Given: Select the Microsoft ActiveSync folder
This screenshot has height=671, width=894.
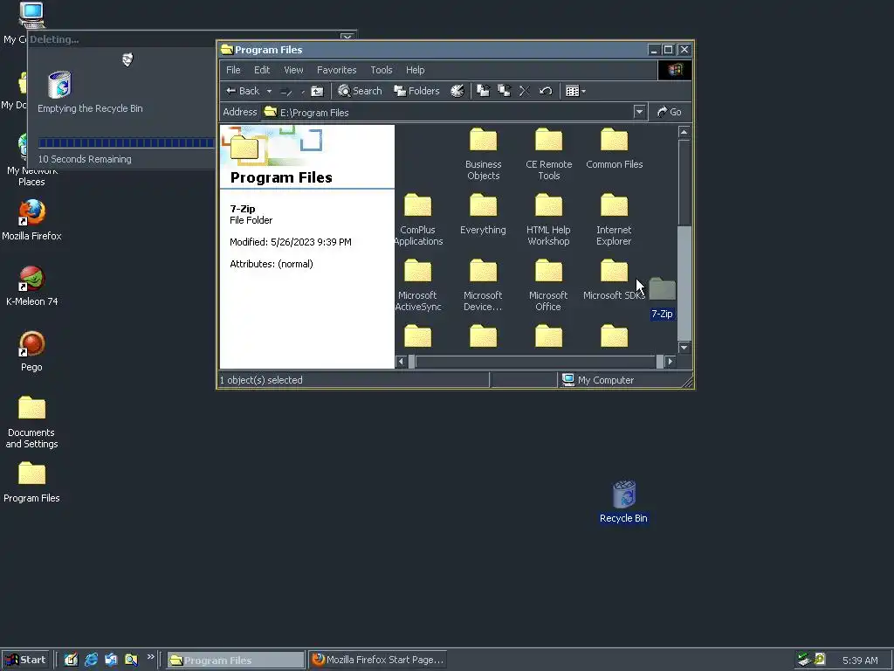Looking at the screenshot, I should click(418, 286).
